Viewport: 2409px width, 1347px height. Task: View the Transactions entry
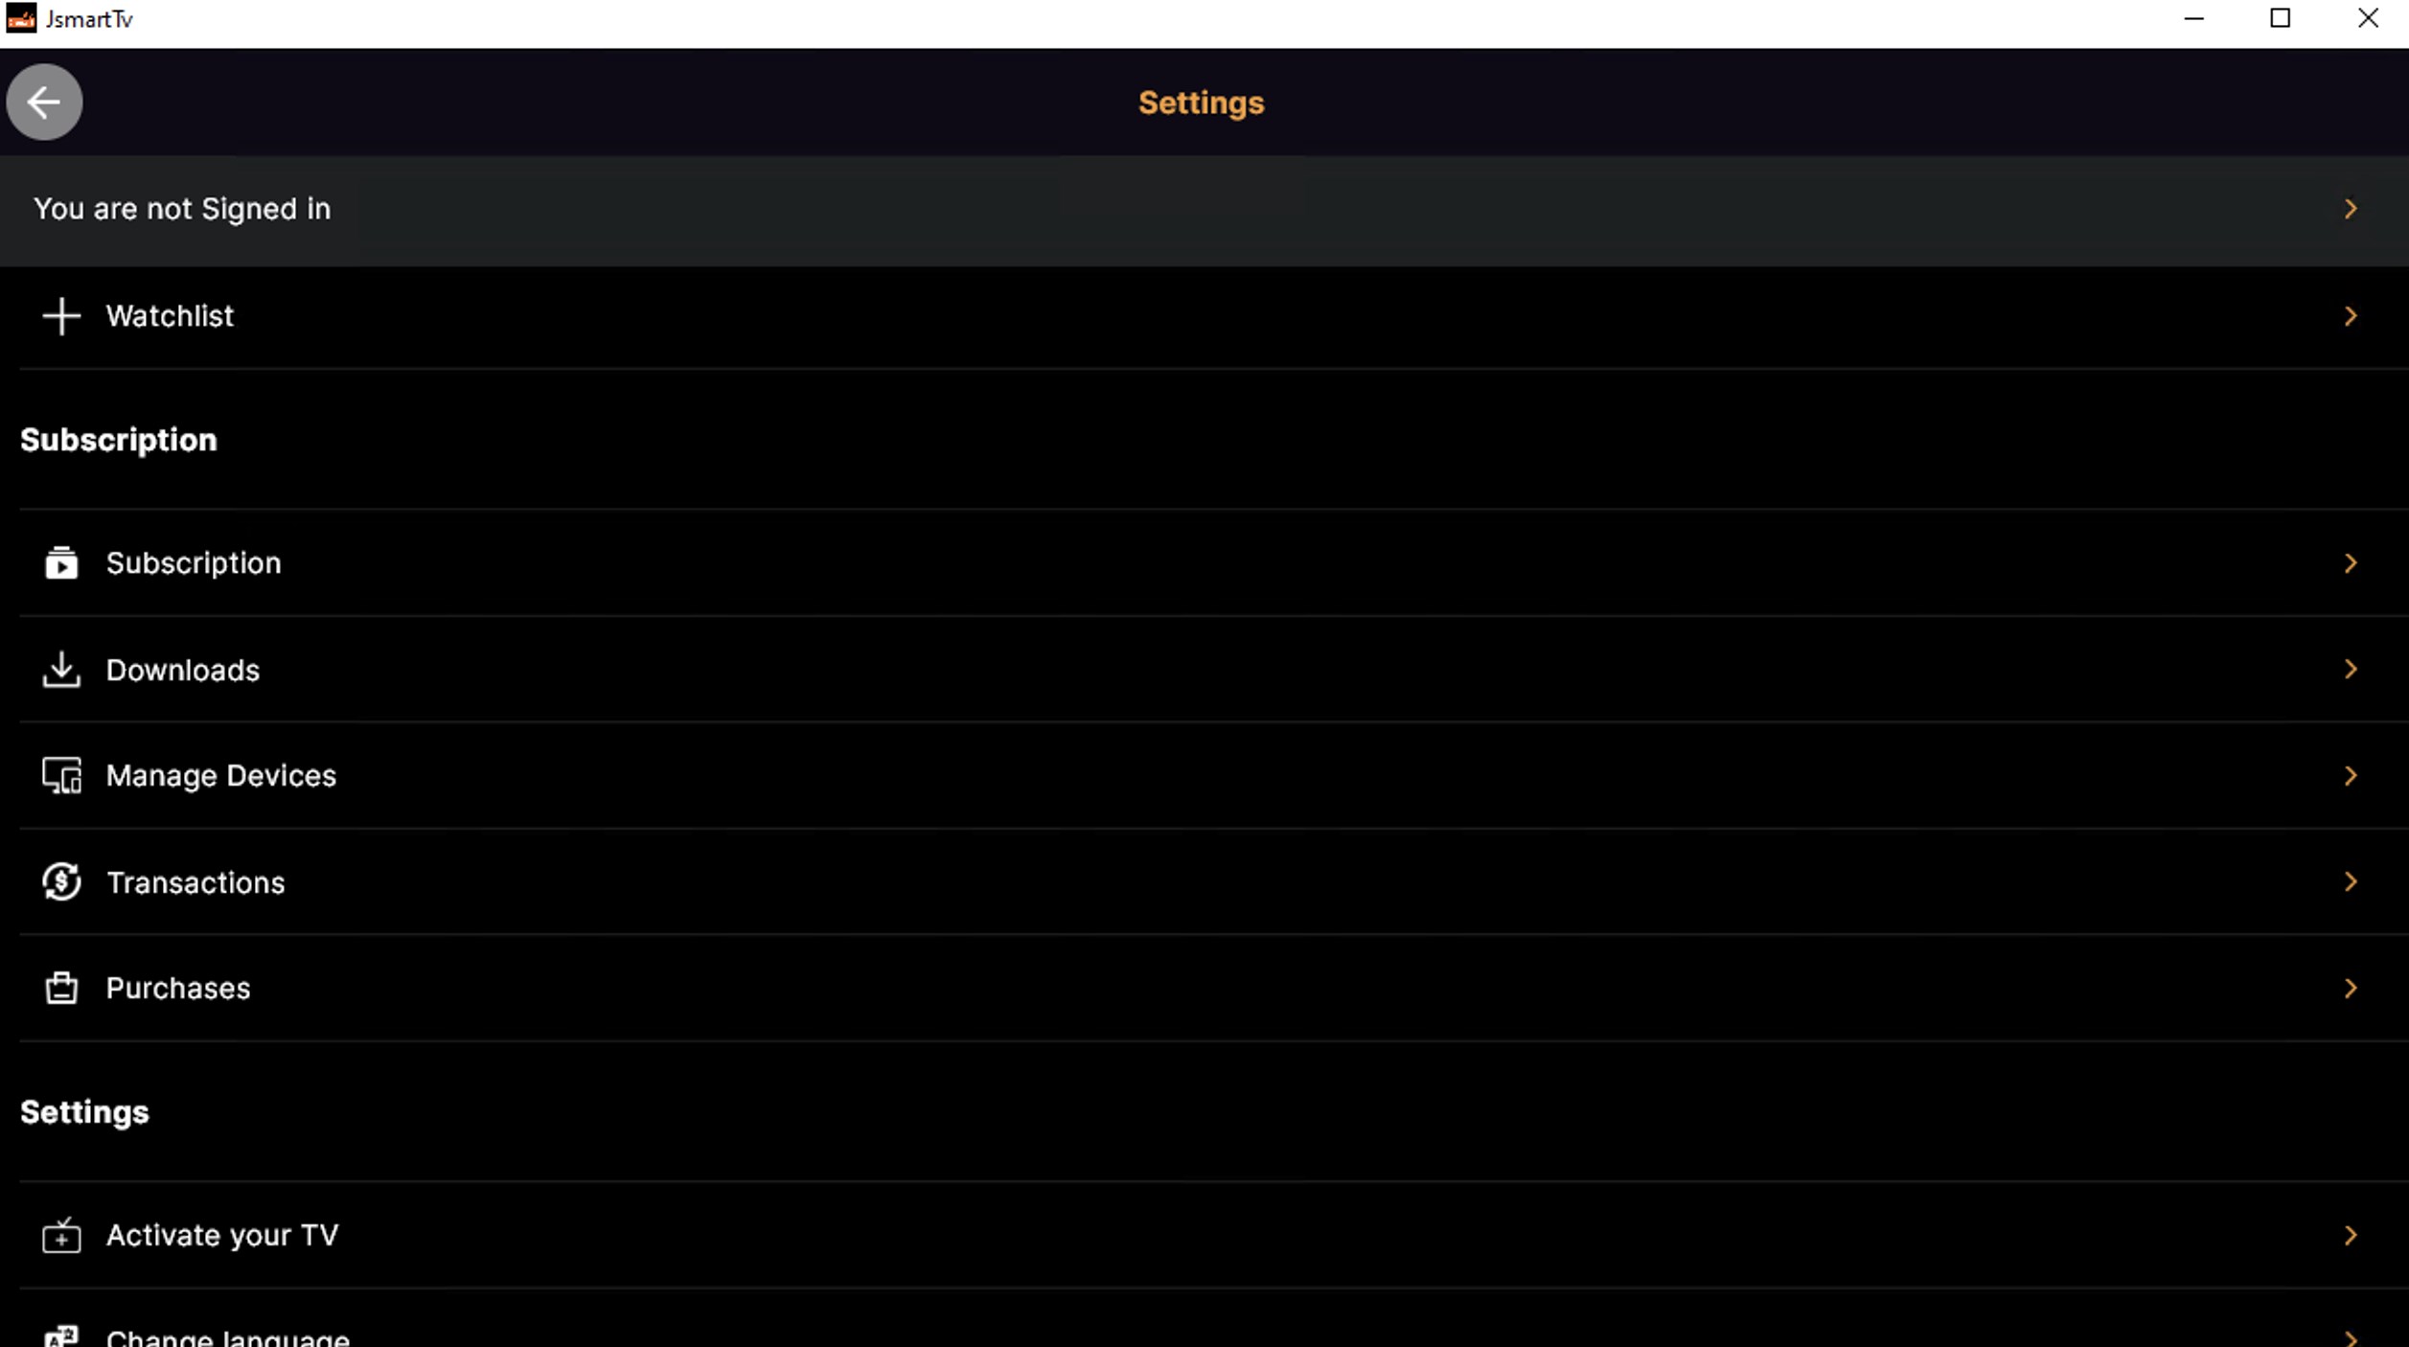point(1214,881)
